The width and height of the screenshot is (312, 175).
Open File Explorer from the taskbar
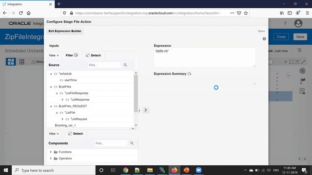pos(150,170)
